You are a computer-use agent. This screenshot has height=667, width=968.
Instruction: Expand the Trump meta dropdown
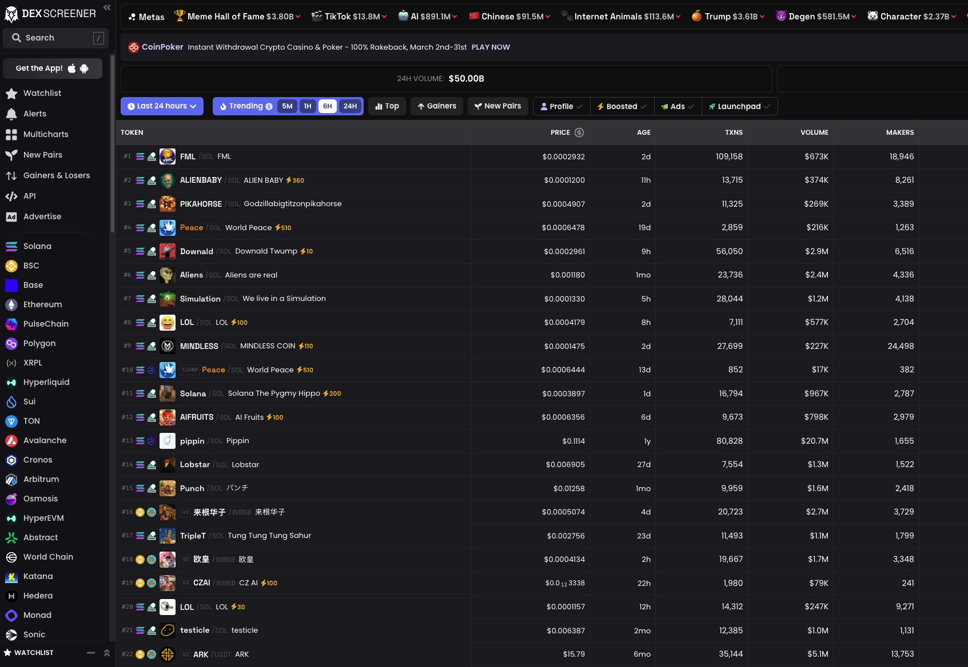tap(762, 17)
